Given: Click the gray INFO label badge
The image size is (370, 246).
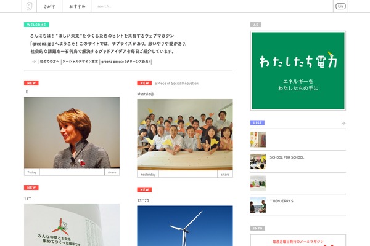Looking at the screenshot, I should pyautogui.click(x=258, y=228).
